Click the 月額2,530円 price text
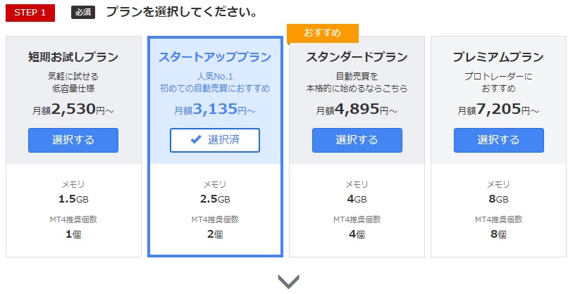Screen dimensions: 580x294 tap(73, 109)
